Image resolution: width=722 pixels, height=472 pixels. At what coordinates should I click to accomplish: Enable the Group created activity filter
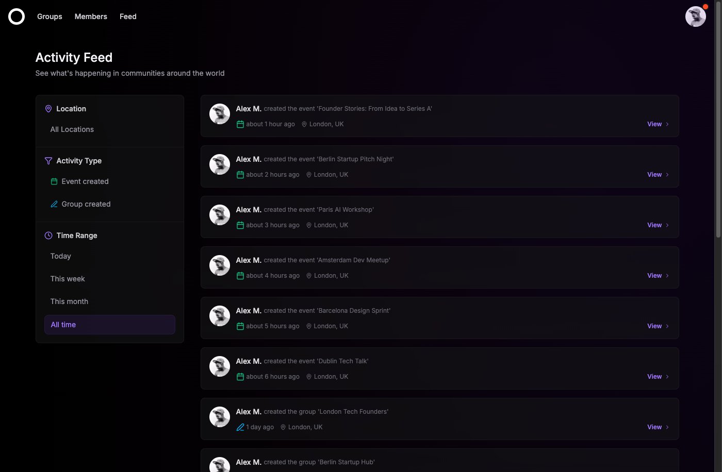point(86,204)
